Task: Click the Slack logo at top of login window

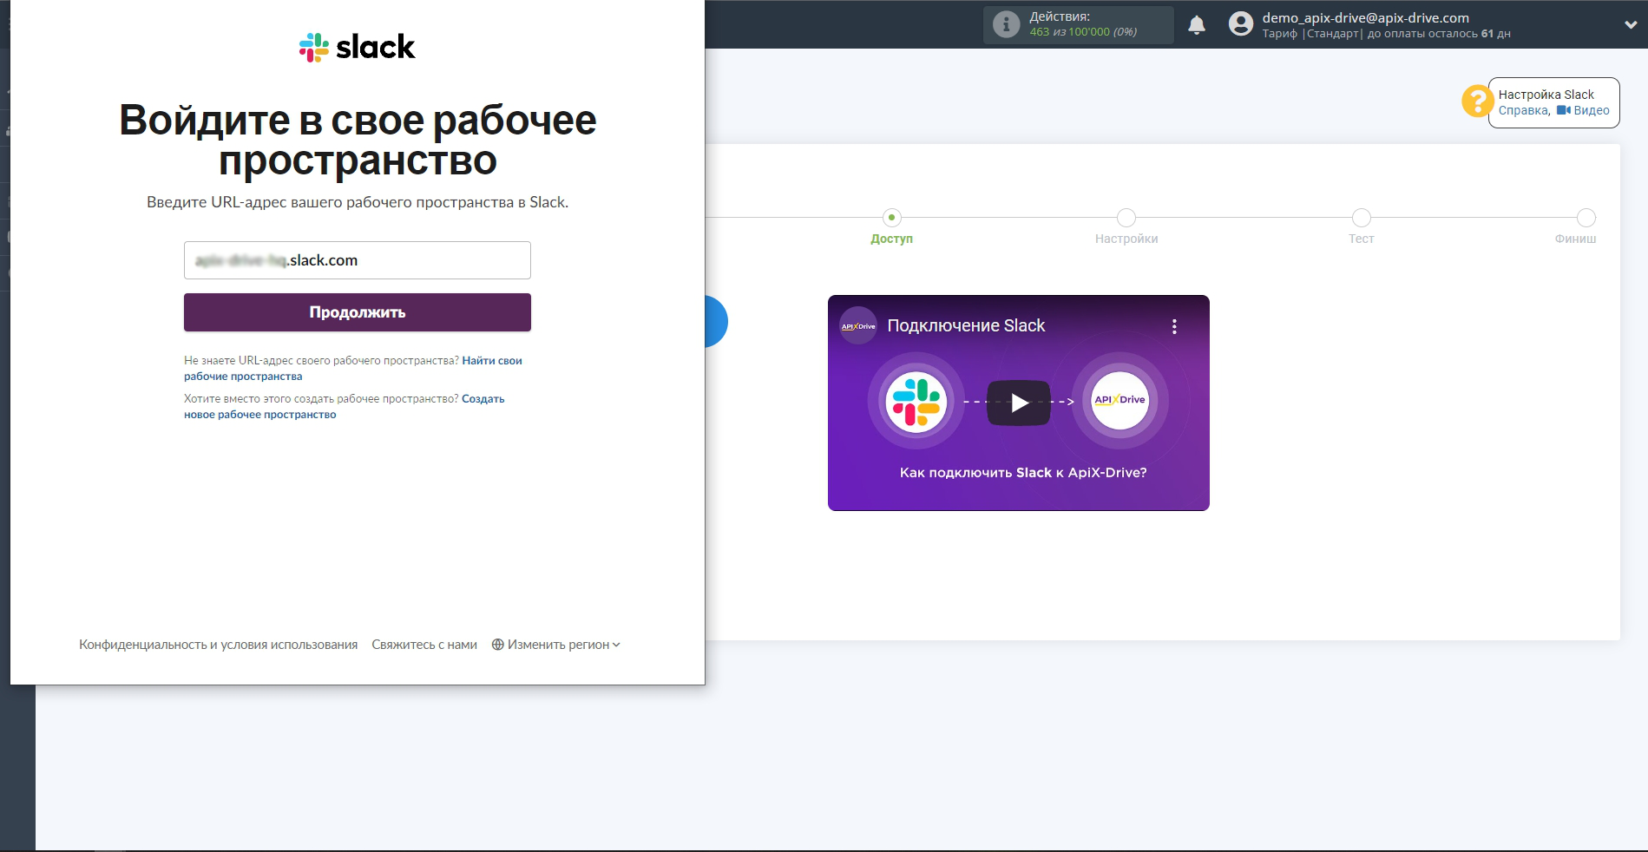Action: tap(357, 47)
